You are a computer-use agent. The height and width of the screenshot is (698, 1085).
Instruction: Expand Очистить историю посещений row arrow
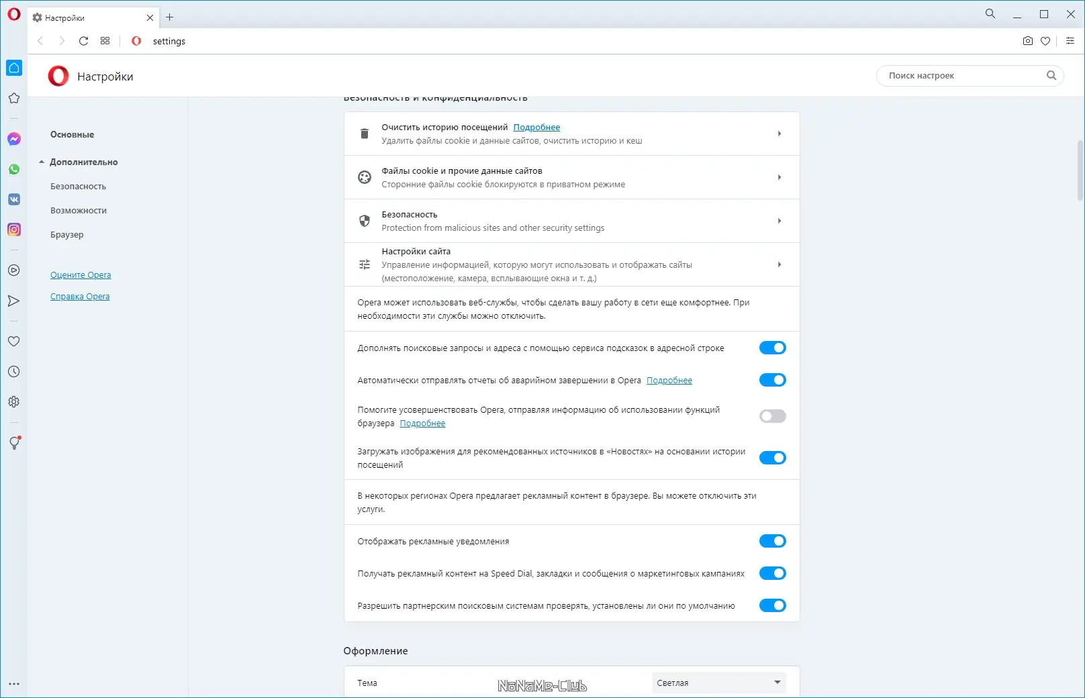pyautogui.click(x=779, y=134)
